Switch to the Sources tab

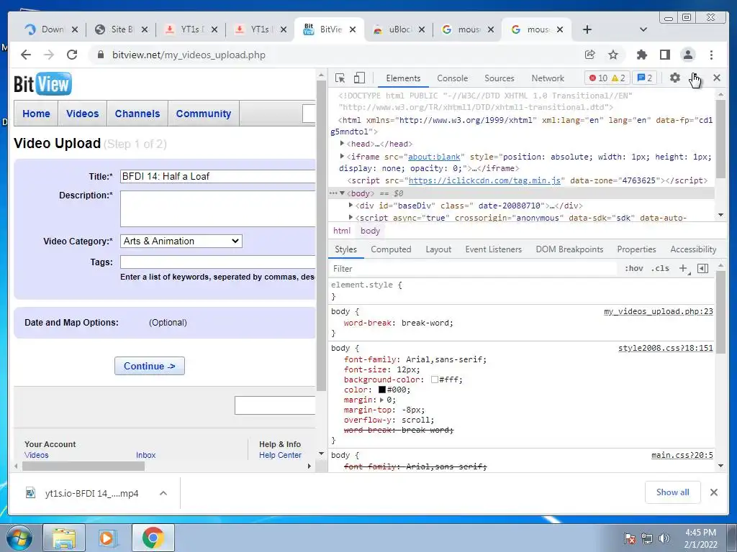coord(499,78)
